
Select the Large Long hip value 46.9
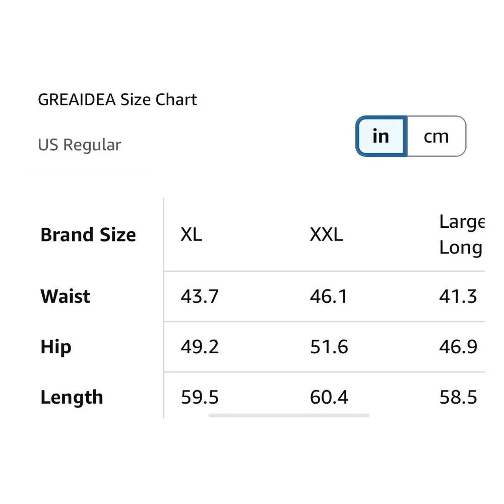pos(458,347)
